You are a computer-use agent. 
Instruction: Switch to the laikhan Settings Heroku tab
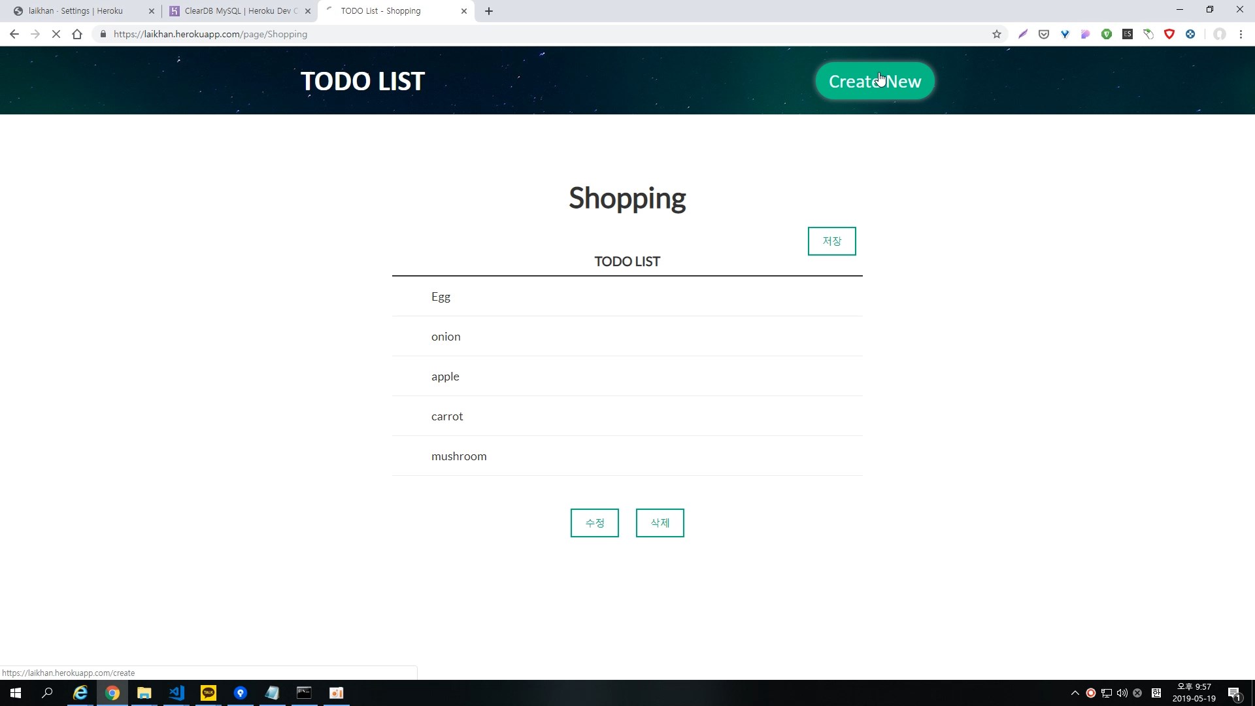click(x=76, y=11)
